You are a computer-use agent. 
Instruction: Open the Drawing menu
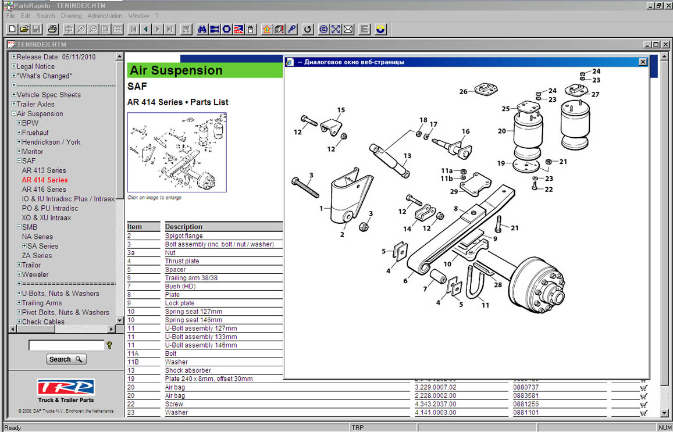(x=71, y=16)
